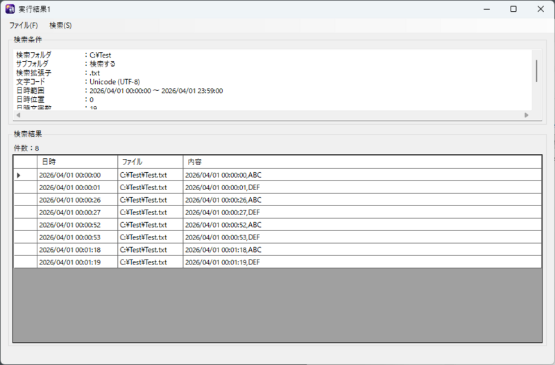The height and width of the screenshot is (365, 555).
Task: Click the content cell 2026/04/01 00:00:00,ABC
Action: click(x=362, y=175)
